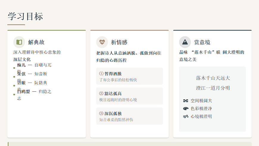Click the text 极目远眺时的澄明心境
Screen dimensions: 259x146
click(x=118, y=100)
